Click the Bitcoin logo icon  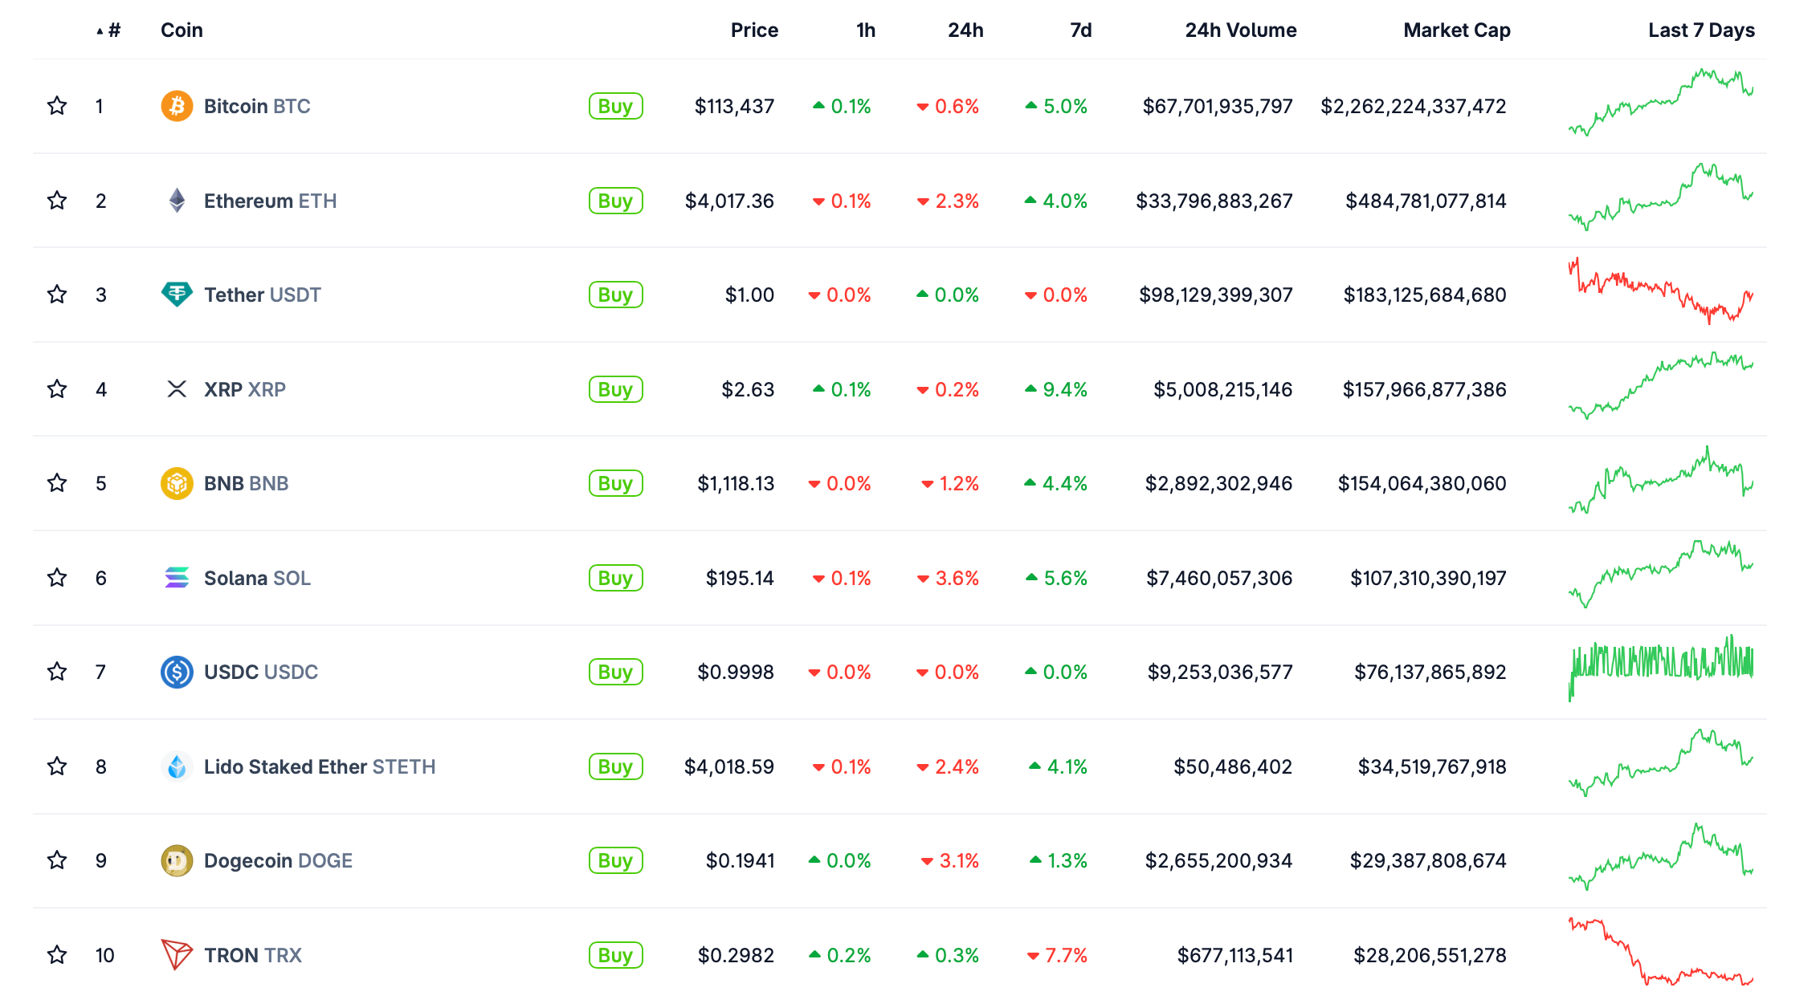pyautogui.click(x=177, y=106)
